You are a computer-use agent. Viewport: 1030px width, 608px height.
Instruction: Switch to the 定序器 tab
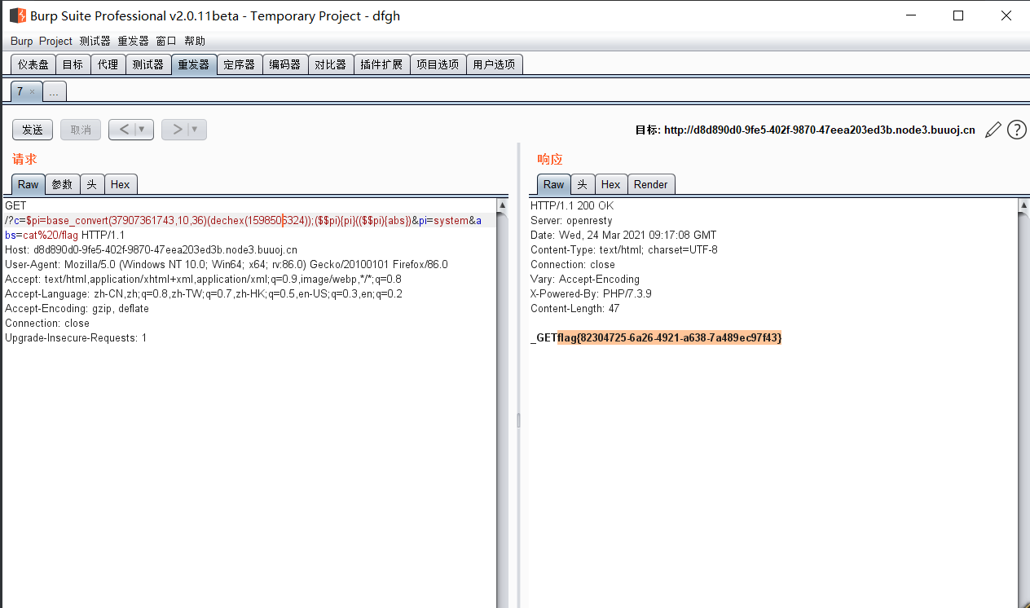coord(240,64)
